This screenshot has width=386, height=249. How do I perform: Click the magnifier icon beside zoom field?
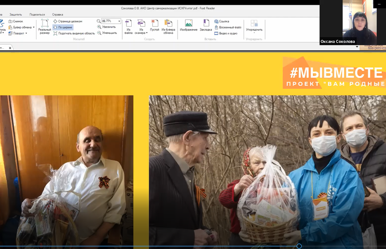click(x=99, y=21)
